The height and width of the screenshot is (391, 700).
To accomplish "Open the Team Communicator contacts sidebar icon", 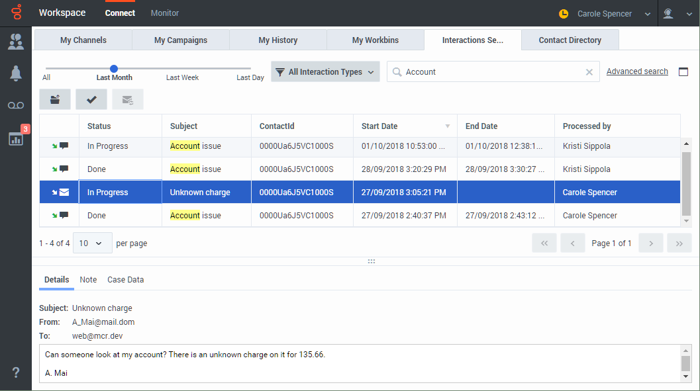I will click(x=15, y=42).
